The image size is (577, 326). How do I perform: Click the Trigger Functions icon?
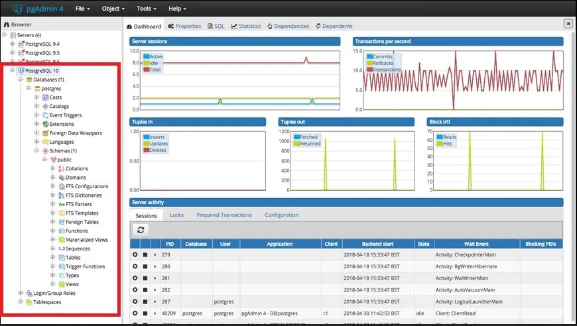coord(62,266)
